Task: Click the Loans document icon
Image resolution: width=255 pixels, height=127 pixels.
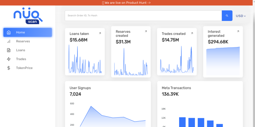Action: tap(9, 50)
